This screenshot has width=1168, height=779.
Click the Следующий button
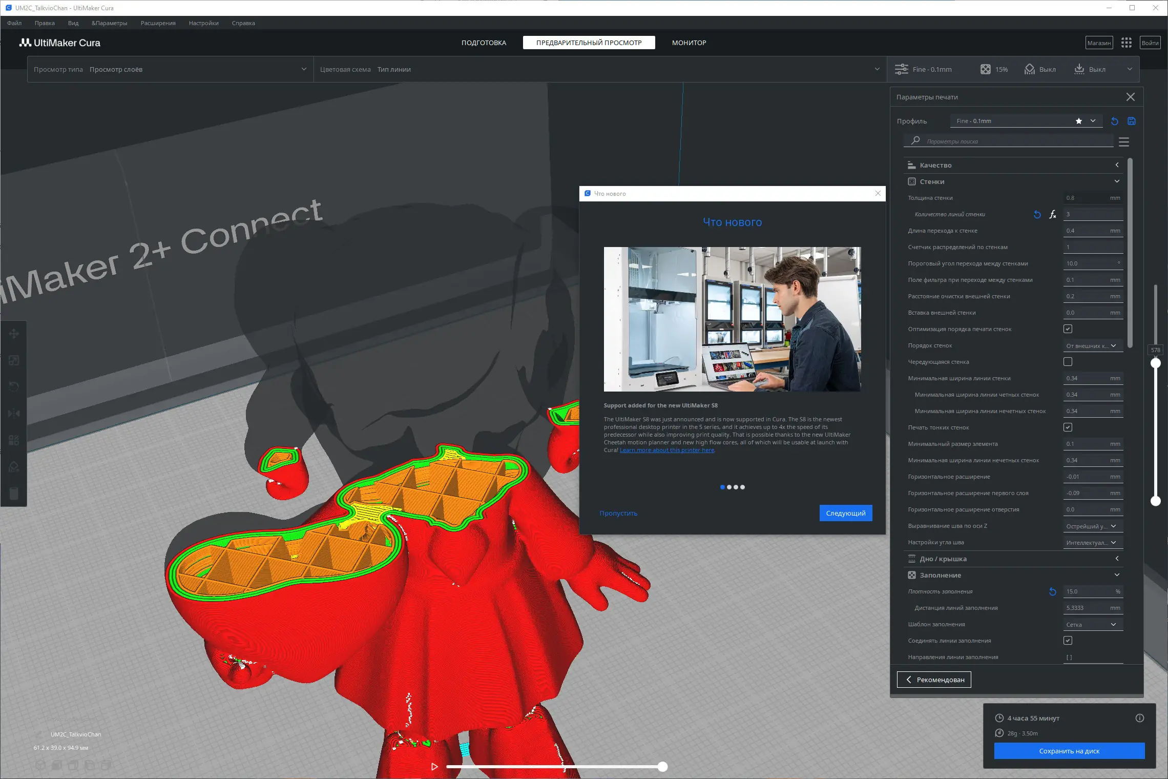[845, 513]
